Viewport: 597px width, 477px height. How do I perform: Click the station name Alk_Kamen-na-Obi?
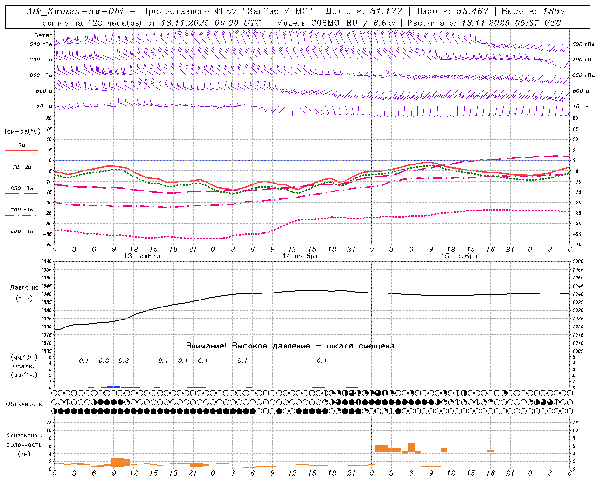(x=75, y=11)
